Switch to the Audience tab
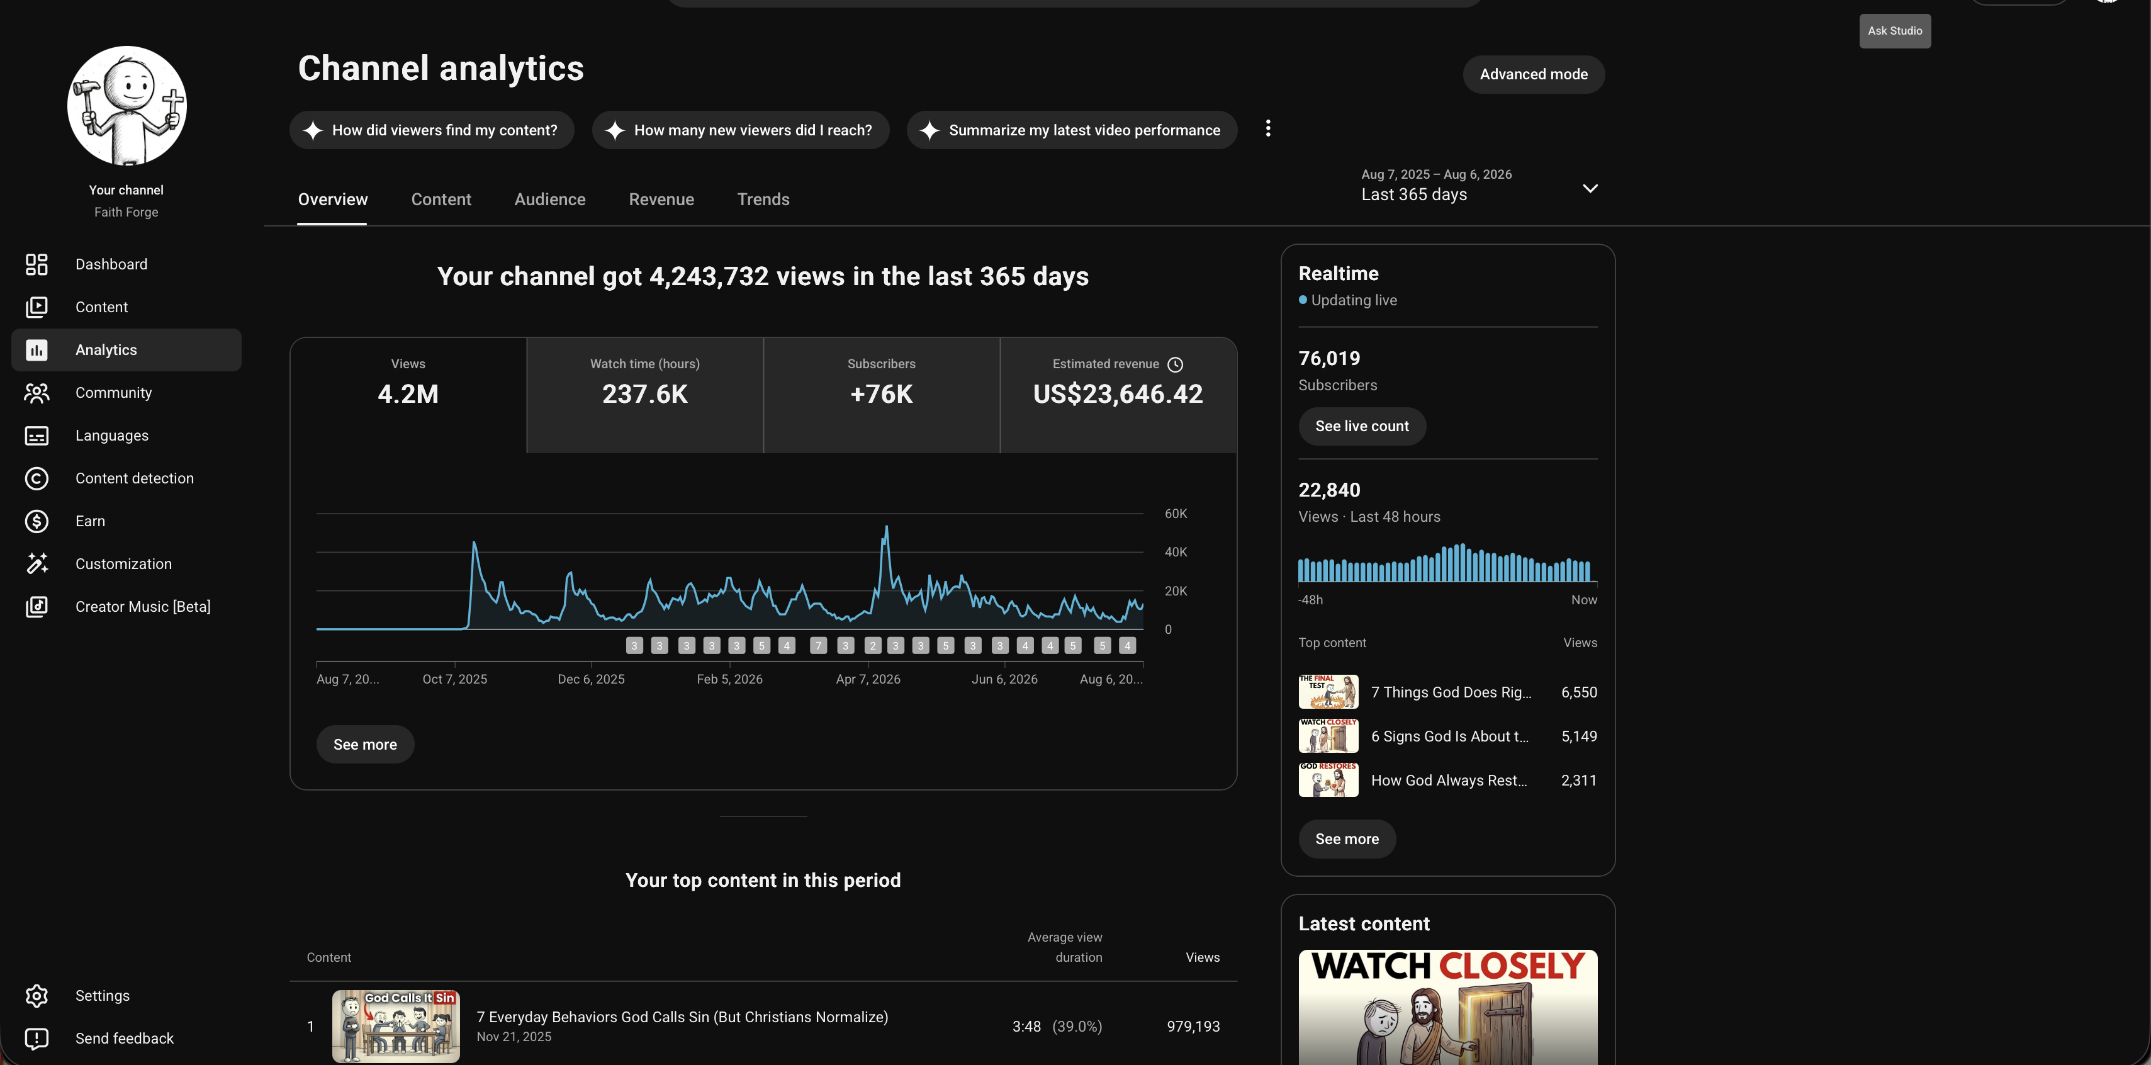The height and width of the screenshot is (1065, 2151). coord(549,200)
